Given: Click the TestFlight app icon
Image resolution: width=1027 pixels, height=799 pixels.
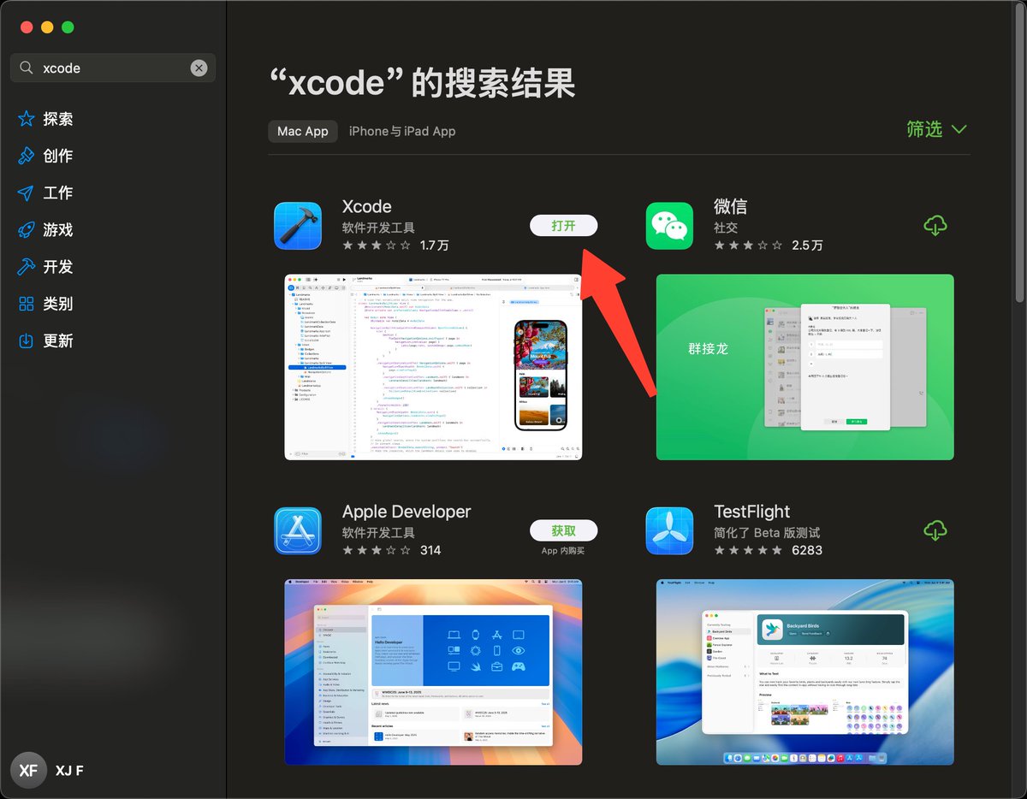Looking at the screenshot, I should coord(669,531).
